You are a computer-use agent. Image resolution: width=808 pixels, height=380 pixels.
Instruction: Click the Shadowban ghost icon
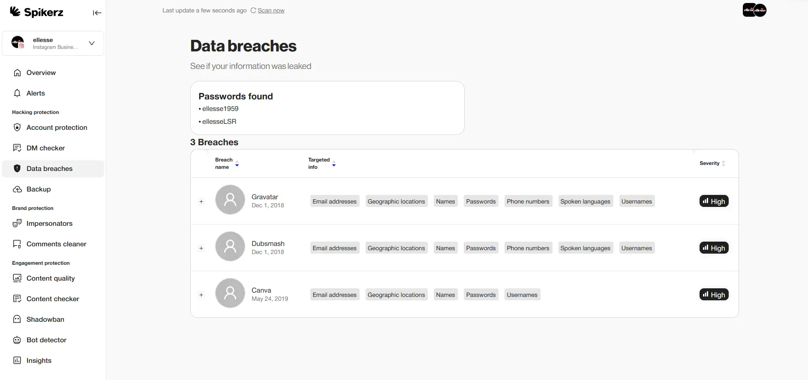17,320
